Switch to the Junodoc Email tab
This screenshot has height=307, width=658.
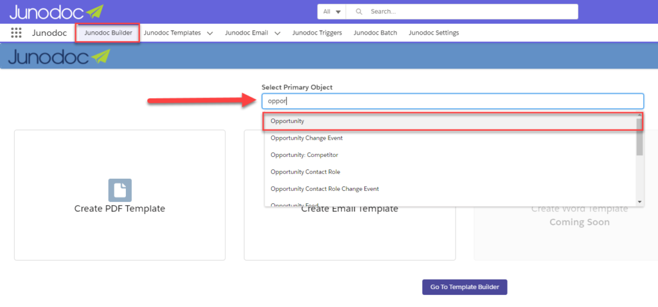click(x=246, y=33)
